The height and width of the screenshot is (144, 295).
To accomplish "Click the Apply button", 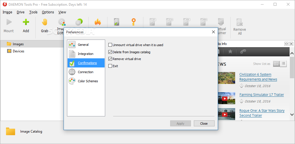I will (x=180, y=124).
